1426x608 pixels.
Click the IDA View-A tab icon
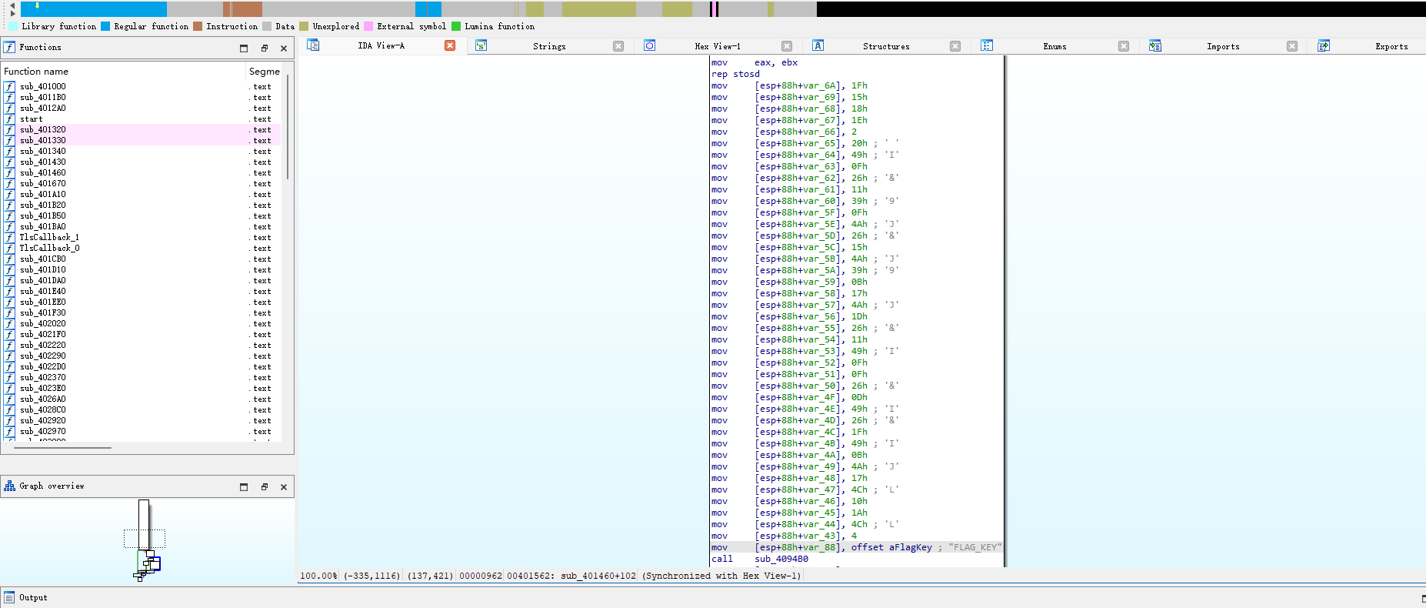click(x=313, y=45)
